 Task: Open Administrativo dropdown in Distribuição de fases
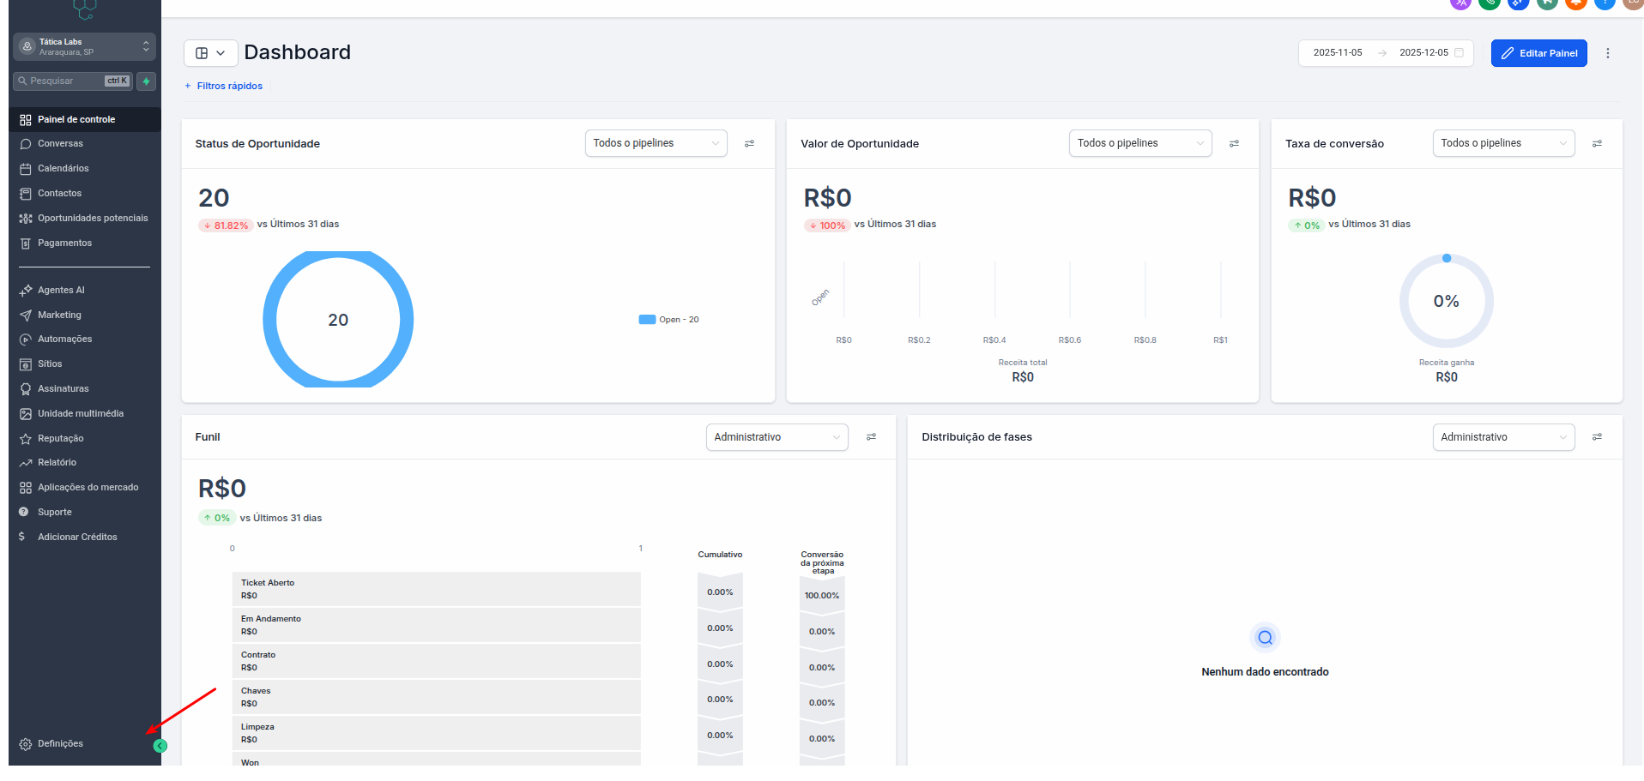point(1504,437)
